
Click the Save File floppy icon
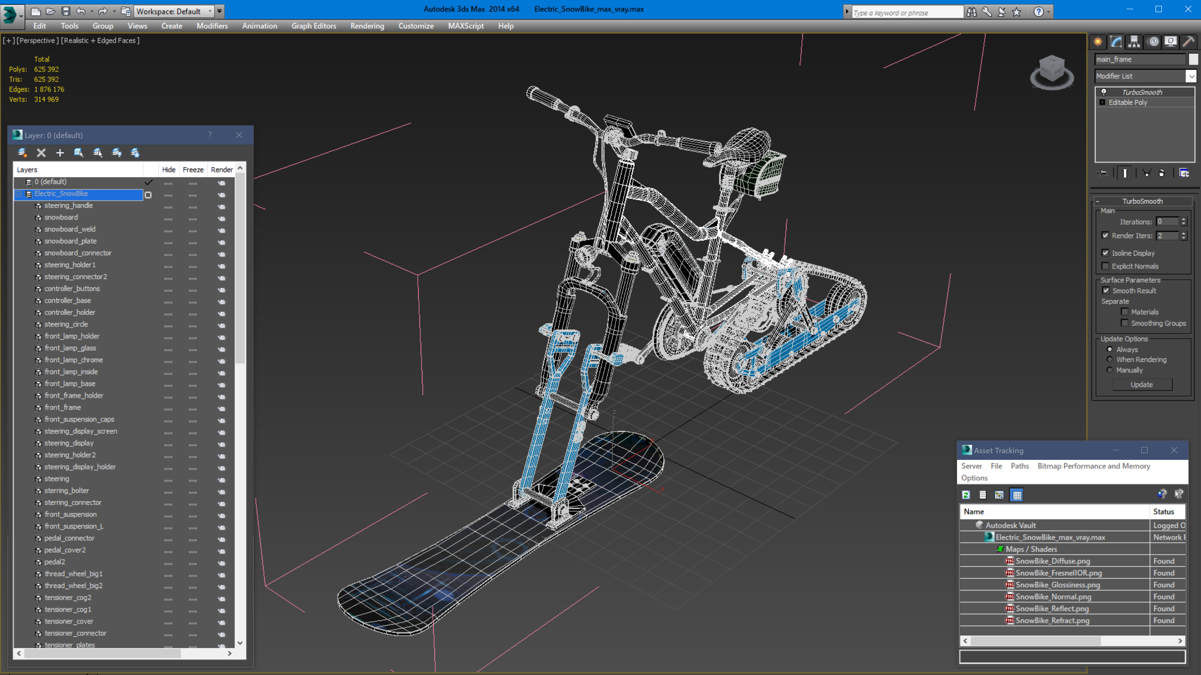point(66,11)
